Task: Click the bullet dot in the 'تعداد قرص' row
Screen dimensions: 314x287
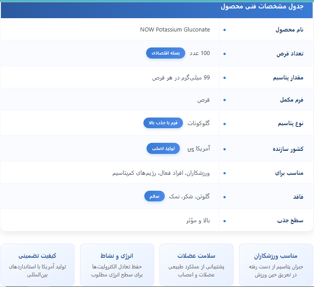Action: coord(224,54)
